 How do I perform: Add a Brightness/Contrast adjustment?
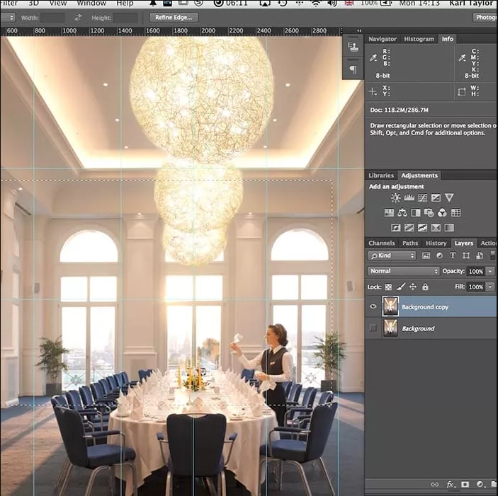(395, 198)
